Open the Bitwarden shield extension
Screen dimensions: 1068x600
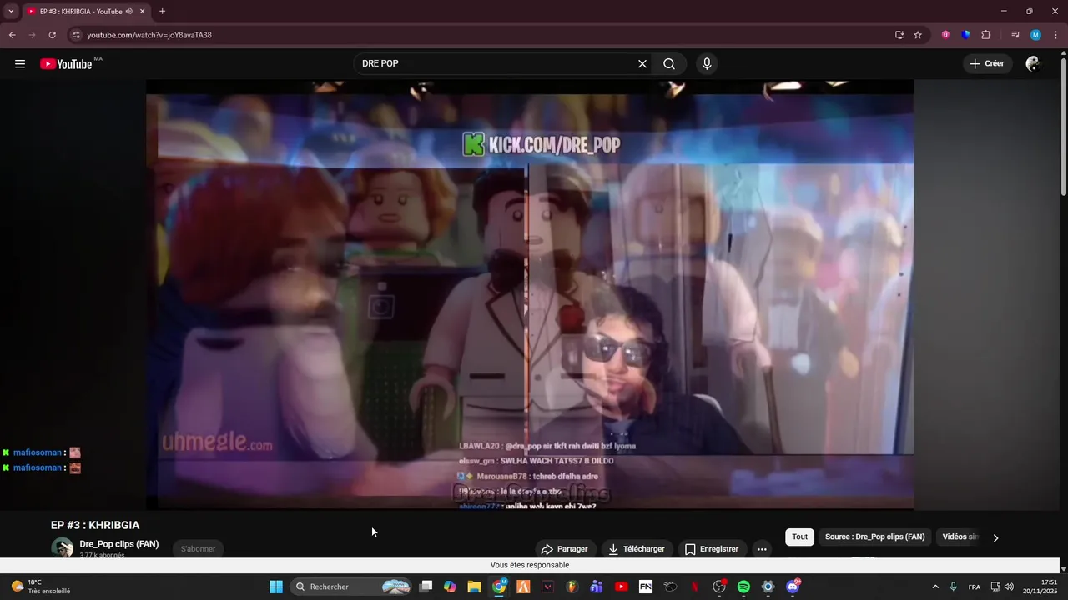(x=965, y=35)
